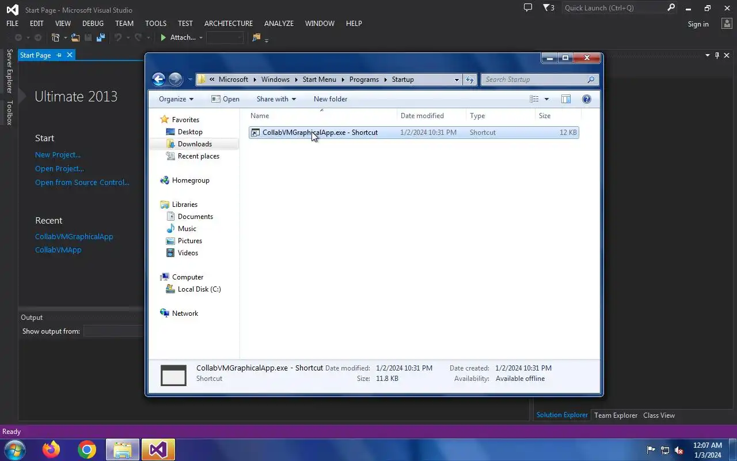The height and width of the screenshot is (461, 737).
Task: Toggle auto-hide pin on Solution Explorer panel
Action: [x=717, y=55]
